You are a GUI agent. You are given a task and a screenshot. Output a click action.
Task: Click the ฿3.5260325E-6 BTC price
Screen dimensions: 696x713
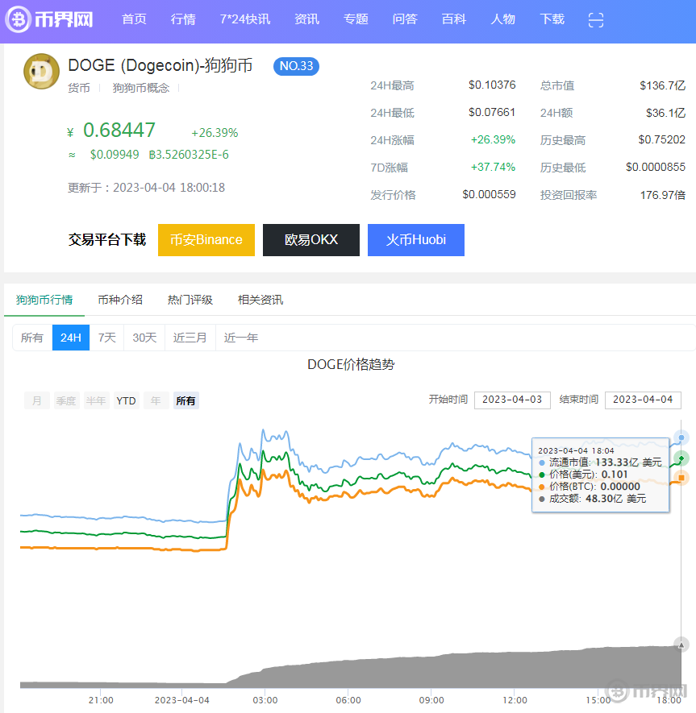tap(189, 155)
